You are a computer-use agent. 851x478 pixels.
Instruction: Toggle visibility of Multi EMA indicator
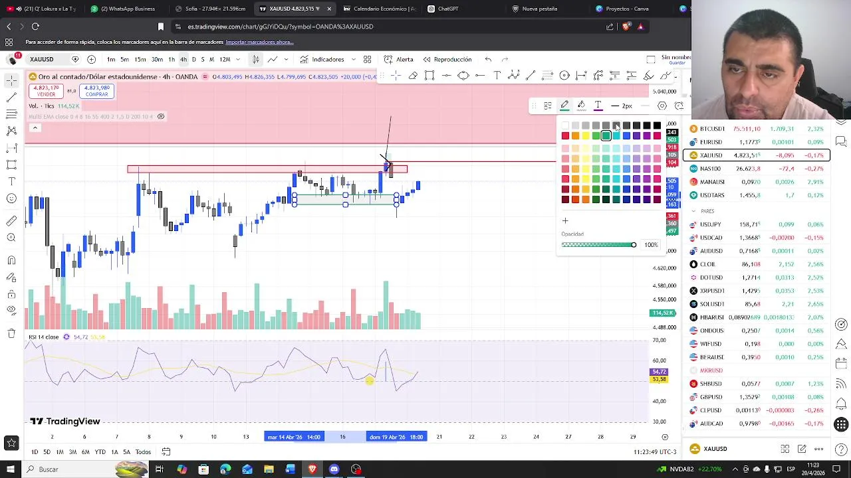tap(160, 116)
